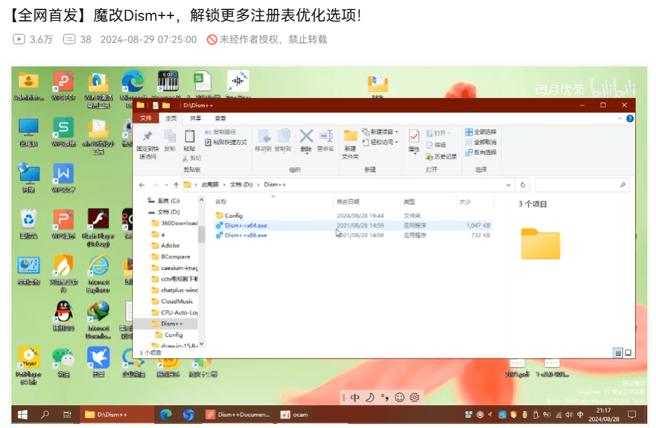Switch to the 主页 ribbon tab
This screenshot has width=656, height=428.
coord(171,119)
